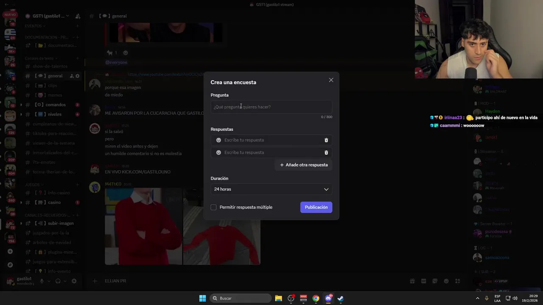
Task: Open the emoji picker in message bar
Action: pos(446,281)
